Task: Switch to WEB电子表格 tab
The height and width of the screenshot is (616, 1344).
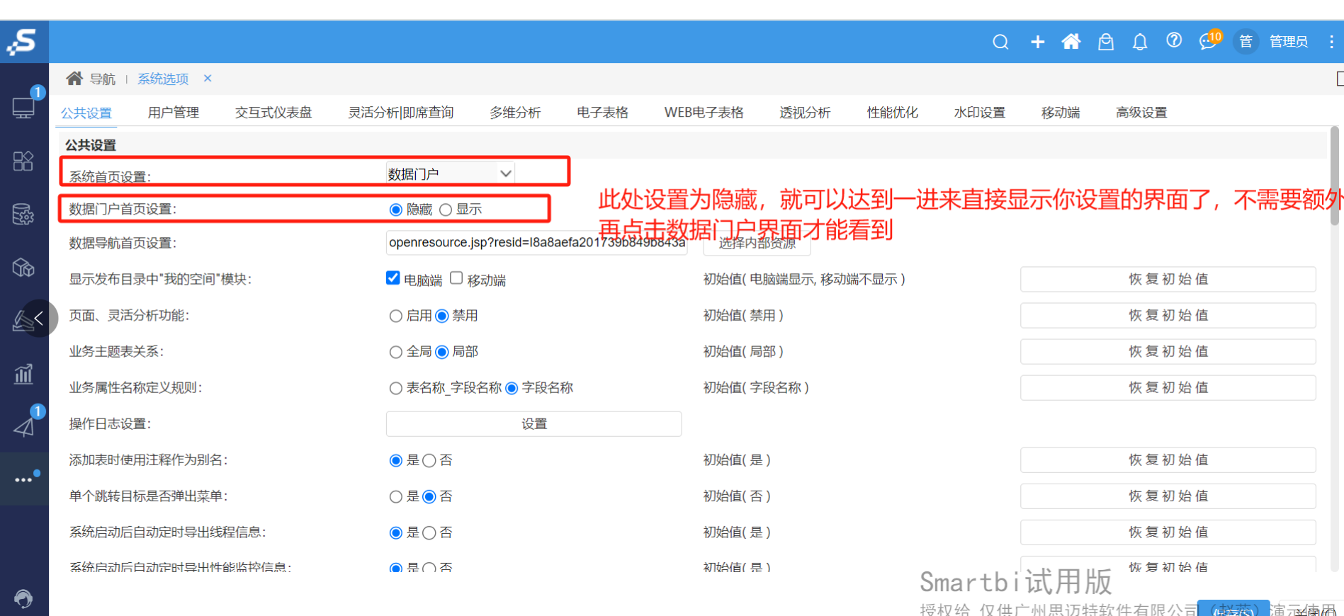Action: pos(704,113)
